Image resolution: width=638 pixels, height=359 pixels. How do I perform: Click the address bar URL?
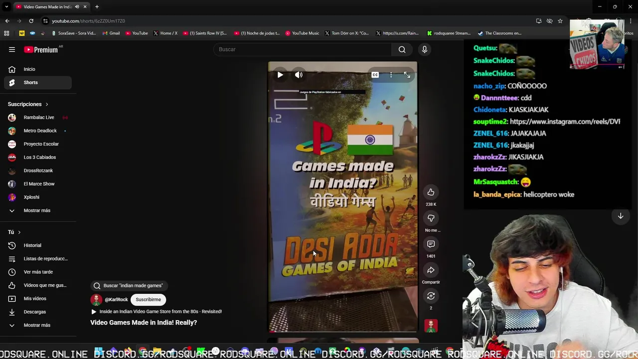pyautogui.click(x=88, y=21)
